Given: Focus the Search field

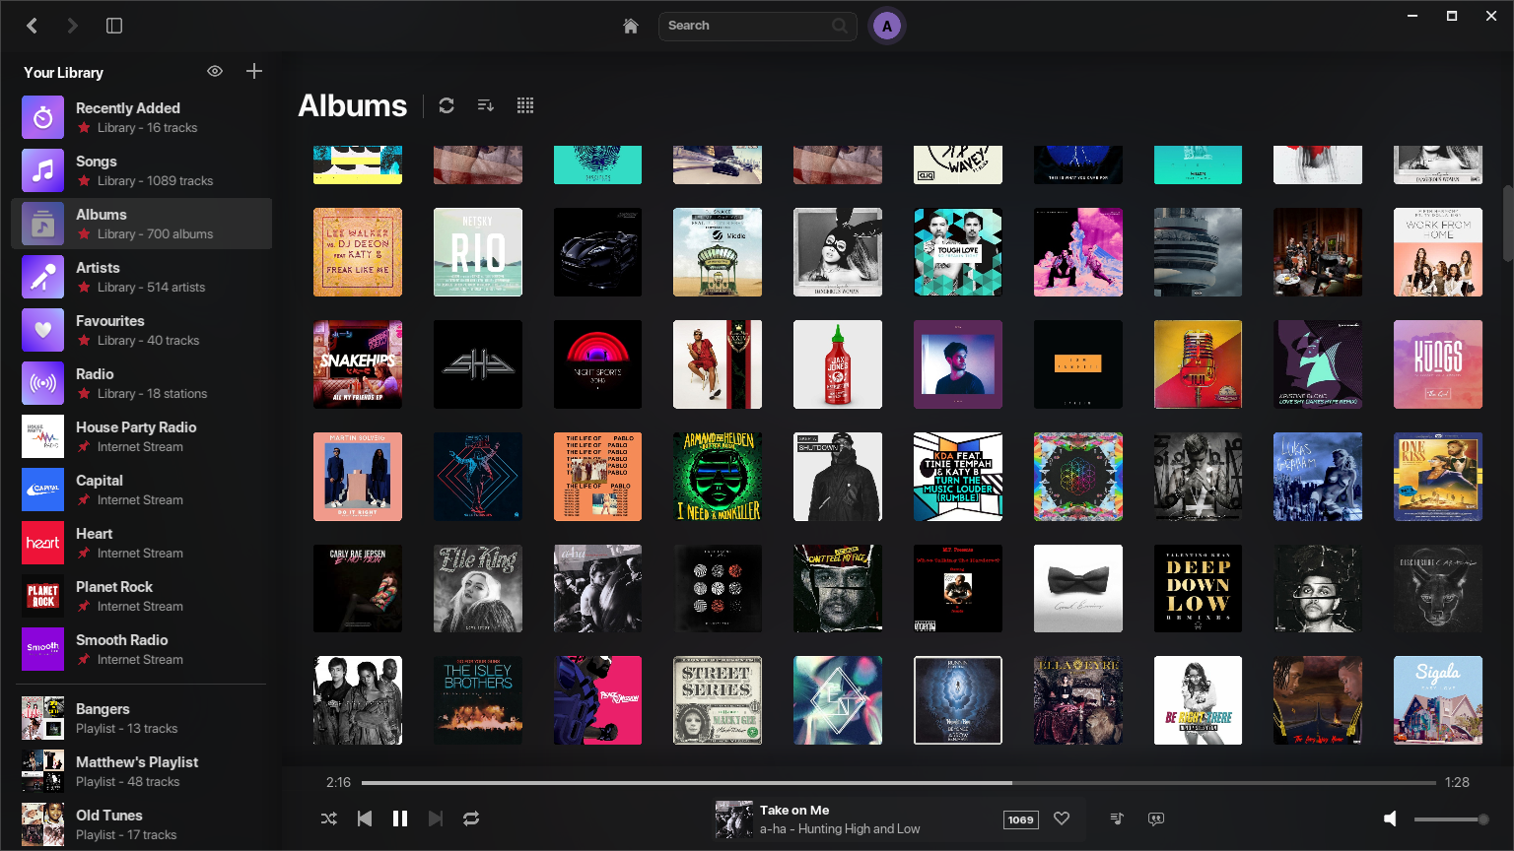Looking at the screenshot, I should tap(758, 26).
